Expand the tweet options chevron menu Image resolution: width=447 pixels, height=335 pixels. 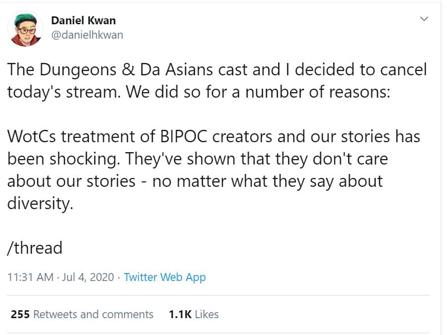point(424,19)
